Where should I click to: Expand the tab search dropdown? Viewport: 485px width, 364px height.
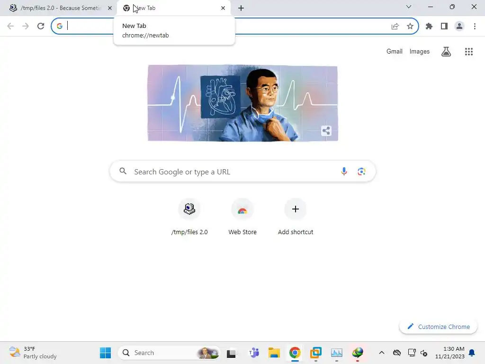[x=409, y=7]
